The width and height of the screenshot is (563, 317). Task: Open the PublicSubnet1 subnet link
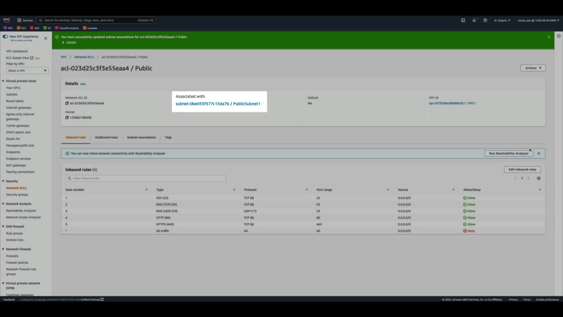click(218, 104)
